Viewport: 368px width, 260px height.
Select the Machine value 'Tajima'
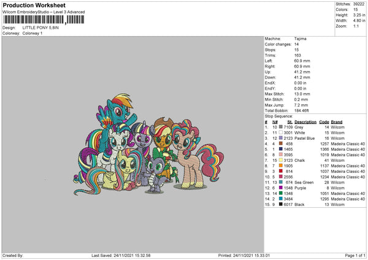(x=300, y=39)
